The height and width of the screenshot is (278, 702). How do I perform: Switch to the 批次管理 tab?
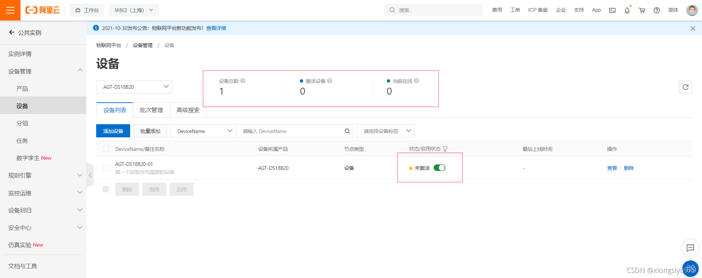point(151,110)
